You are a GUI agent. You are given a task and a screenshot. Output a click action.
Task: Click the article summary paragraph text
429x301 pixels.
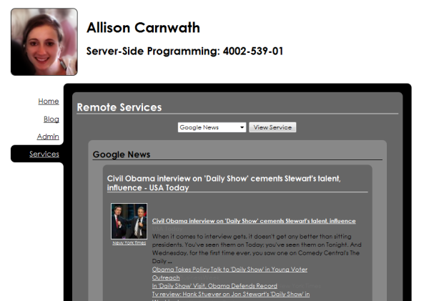tap(257, 249)
